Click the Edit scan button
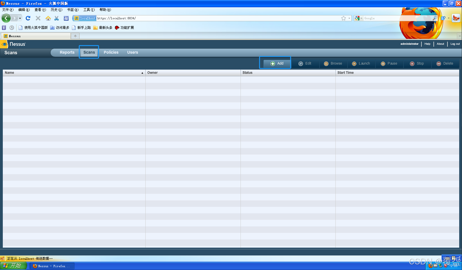This screenshot has width=462, height=270. coord(305,63)
